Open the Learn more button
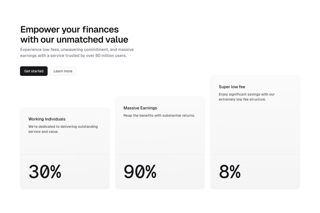Screen dimensions: 320x213 pos(63,71)
